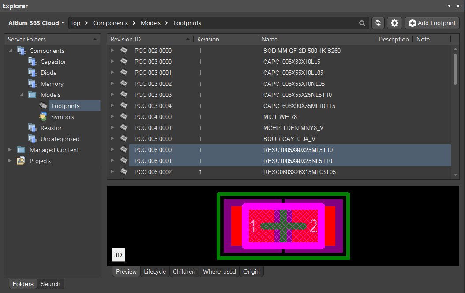Screen dimensions: 465x293
Task: Click the Footprints chip icon in the tree
Action: (43, 106)
